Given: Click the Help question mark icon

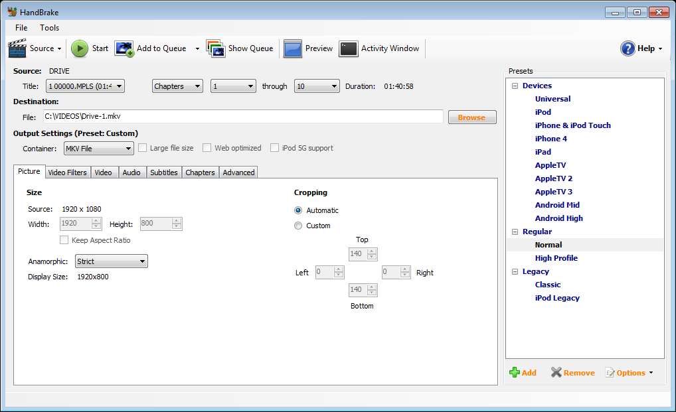Looking at the screenshot, I should pos(628,48).
